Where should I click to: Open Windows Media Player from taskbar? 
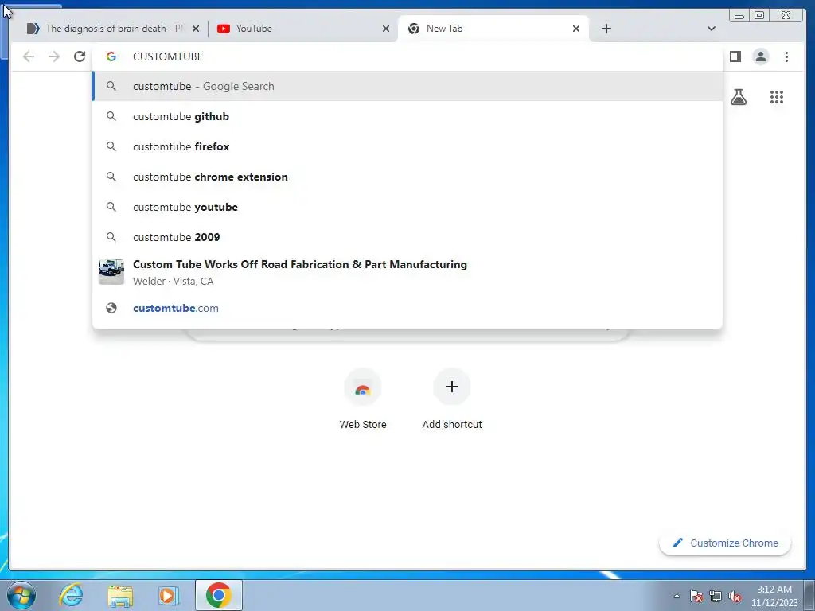(x=169, y=595)
